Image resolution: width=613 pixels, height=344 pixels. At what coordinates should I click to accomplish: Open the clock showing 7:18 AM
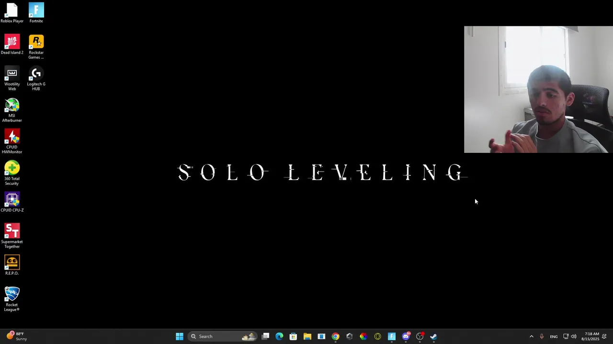[590, 336]
